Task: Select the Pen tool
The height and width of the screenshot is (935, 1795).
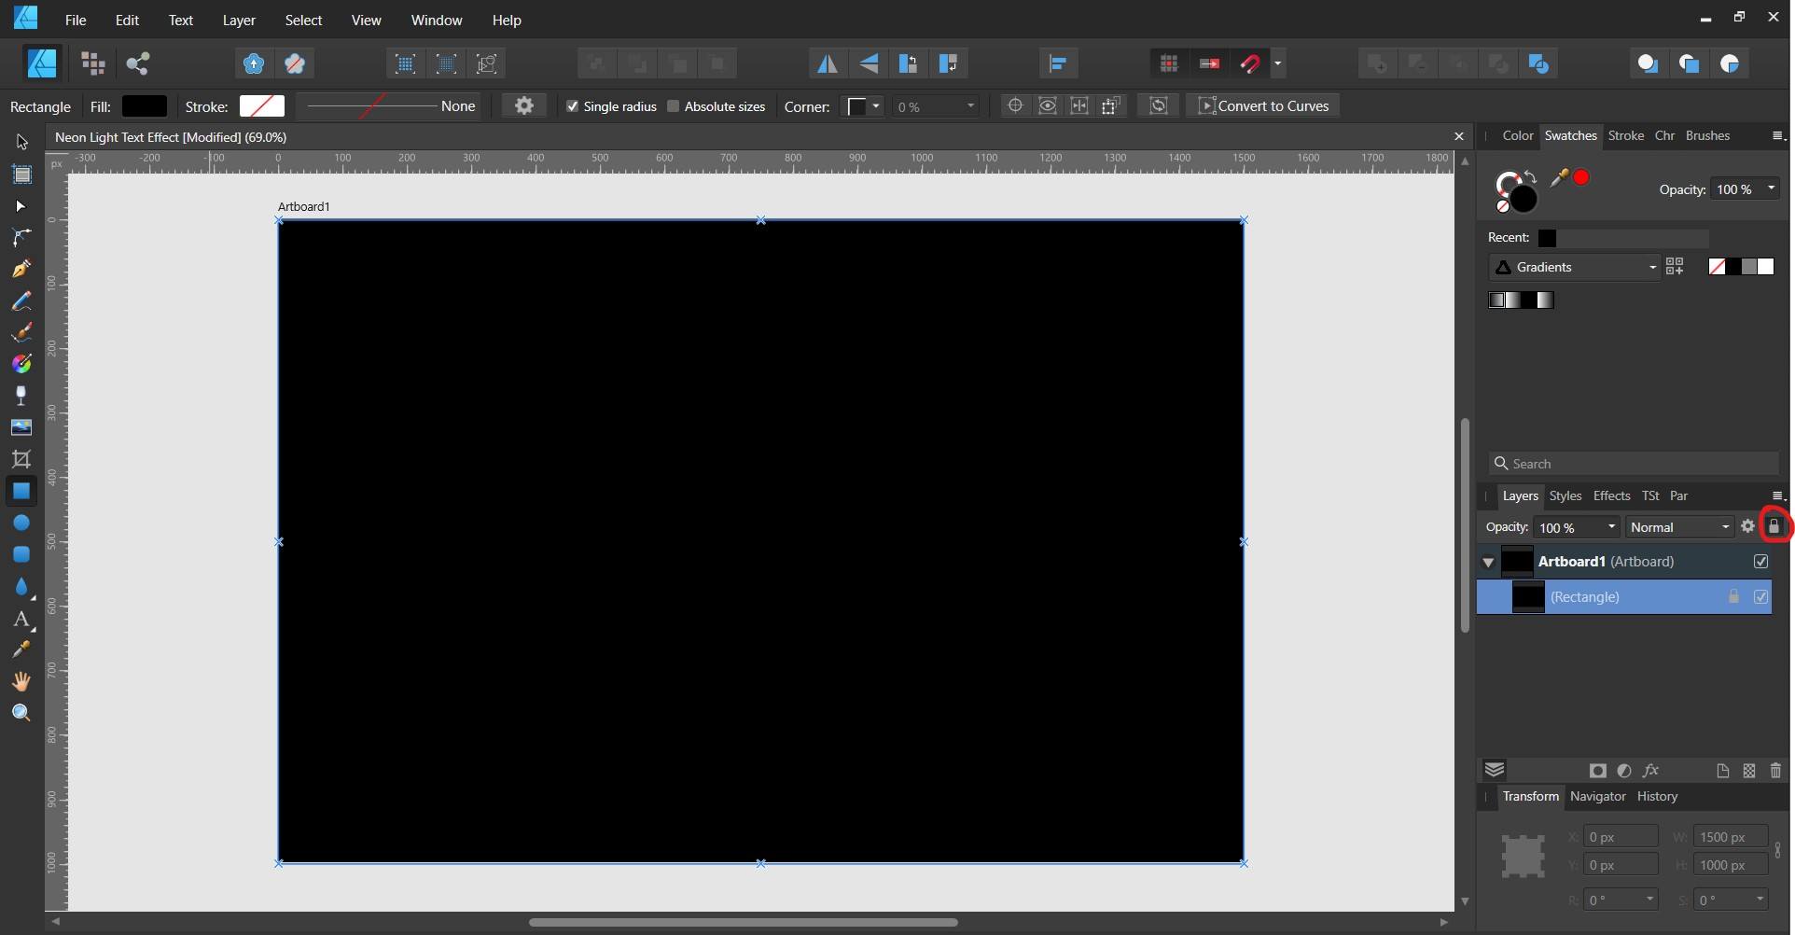Action: click(21, 270)
